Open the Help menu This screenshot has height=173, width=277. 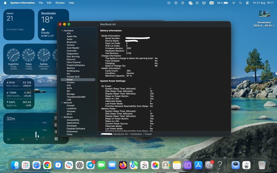click(71, 3)
